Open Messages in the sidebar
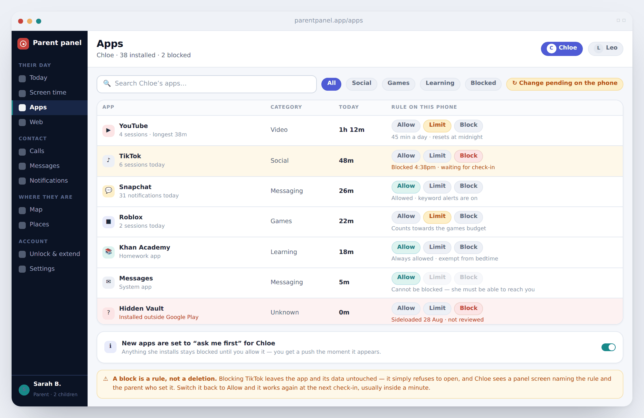The width and height of the screenshot is (644, 418). point(50,166)
